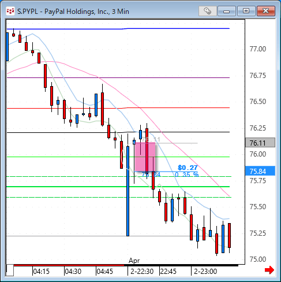Click the 2-22:30 time axis label
281x282 pixels.
142,272
